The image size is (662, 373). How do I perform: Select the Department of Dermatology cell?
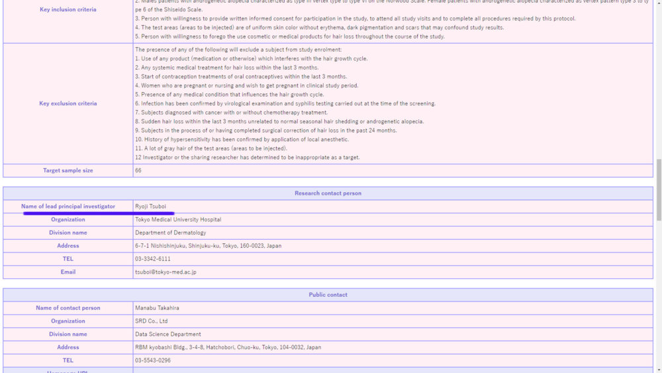point(170,233)
